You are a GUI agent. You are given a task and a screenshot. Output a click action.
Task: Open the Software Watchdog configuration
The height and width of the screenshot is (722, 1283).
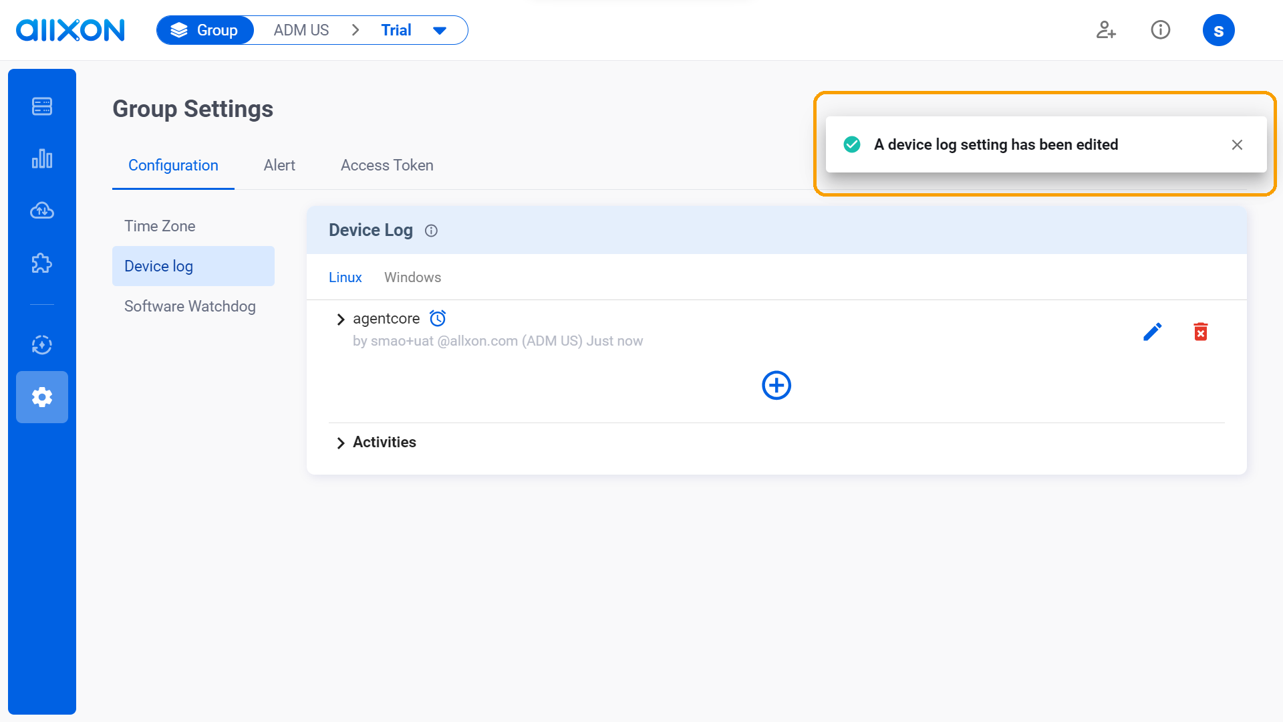click(x=190, y=306)
